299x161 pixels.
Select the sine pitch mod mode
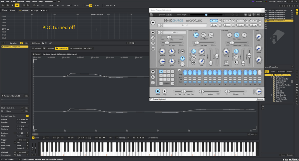[193, 57]
